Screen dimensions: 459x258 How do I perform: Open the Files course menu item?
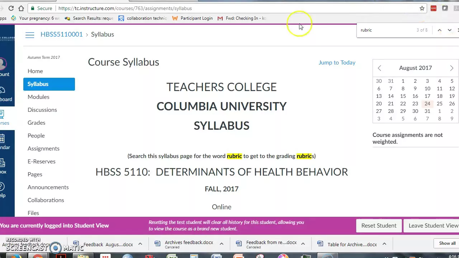[33, 213]
